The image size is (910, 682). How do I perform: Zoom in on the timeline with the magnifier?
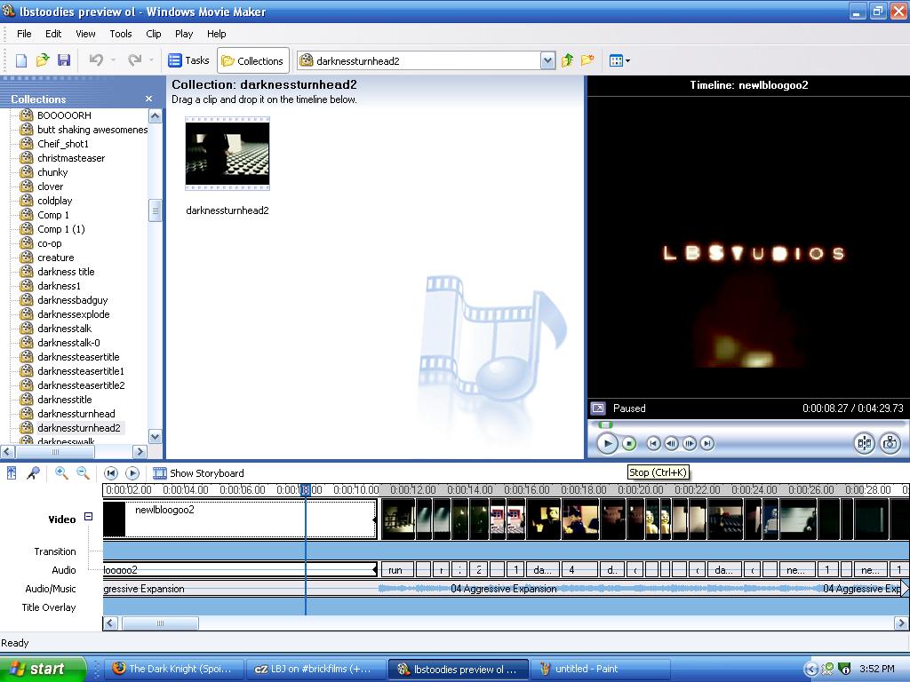[60, 472]
